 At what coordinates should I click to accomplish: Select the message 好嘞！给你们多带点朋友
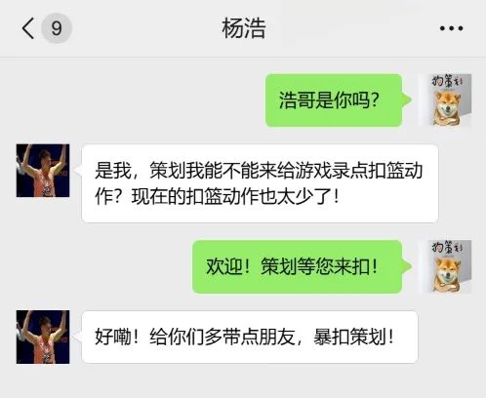click(x=250, y=337)
